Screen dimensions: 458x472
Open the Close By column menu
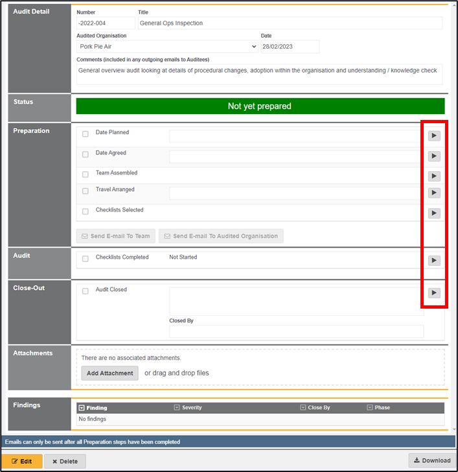[303, 408]
